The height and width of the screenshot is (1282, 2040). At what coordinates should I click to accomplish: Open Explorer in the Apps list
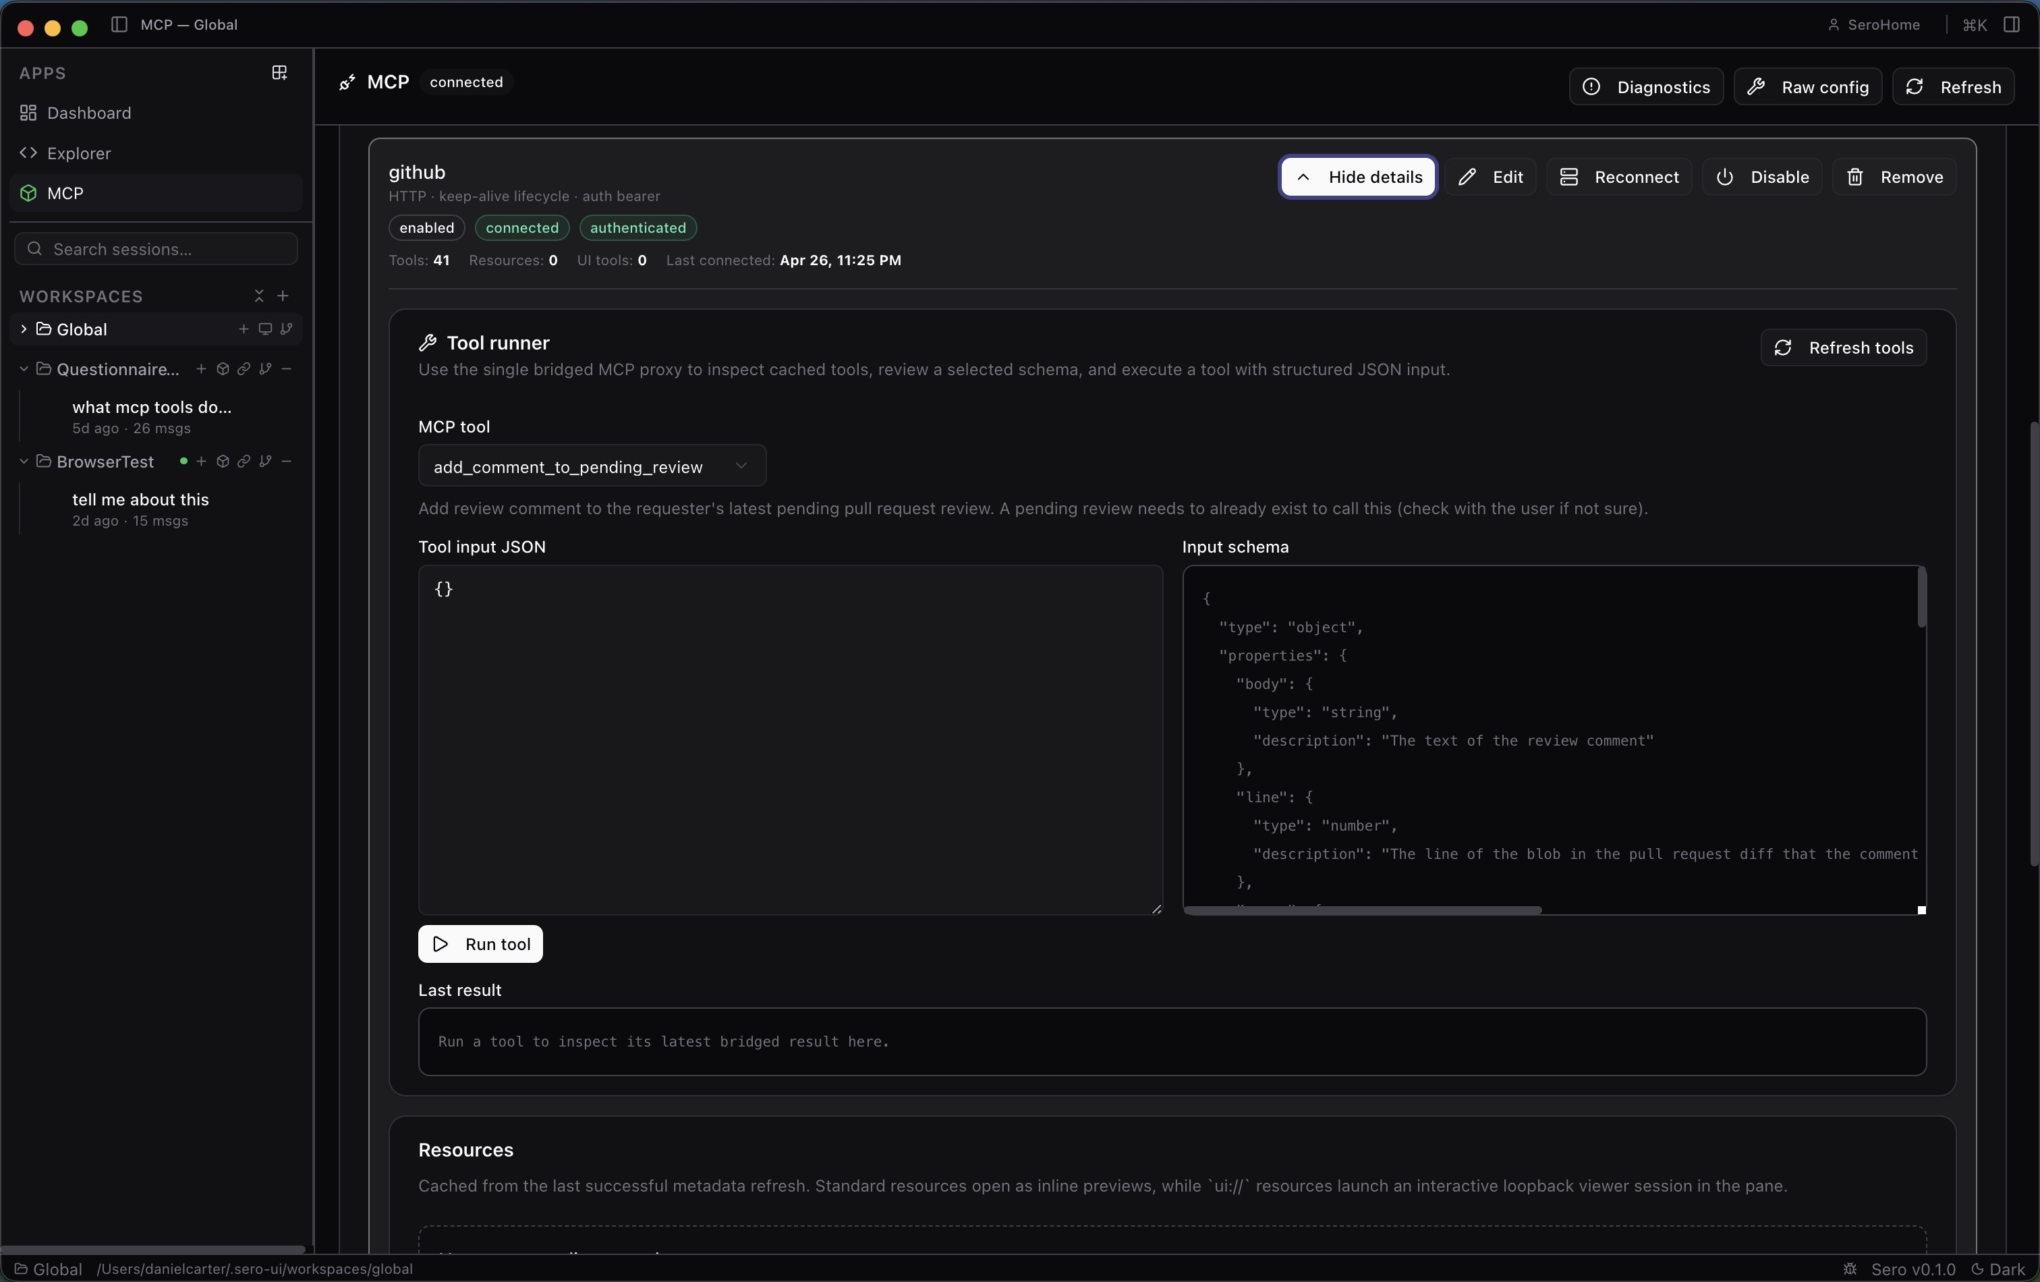coord(79,153)
